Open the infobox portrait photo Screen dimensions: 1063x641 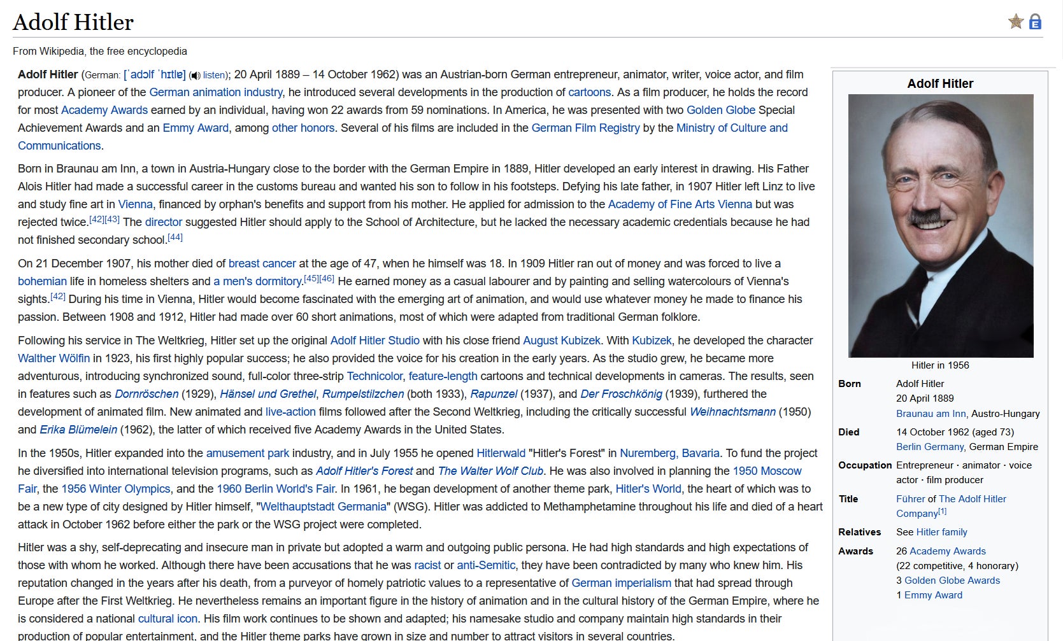click(941, 226)
